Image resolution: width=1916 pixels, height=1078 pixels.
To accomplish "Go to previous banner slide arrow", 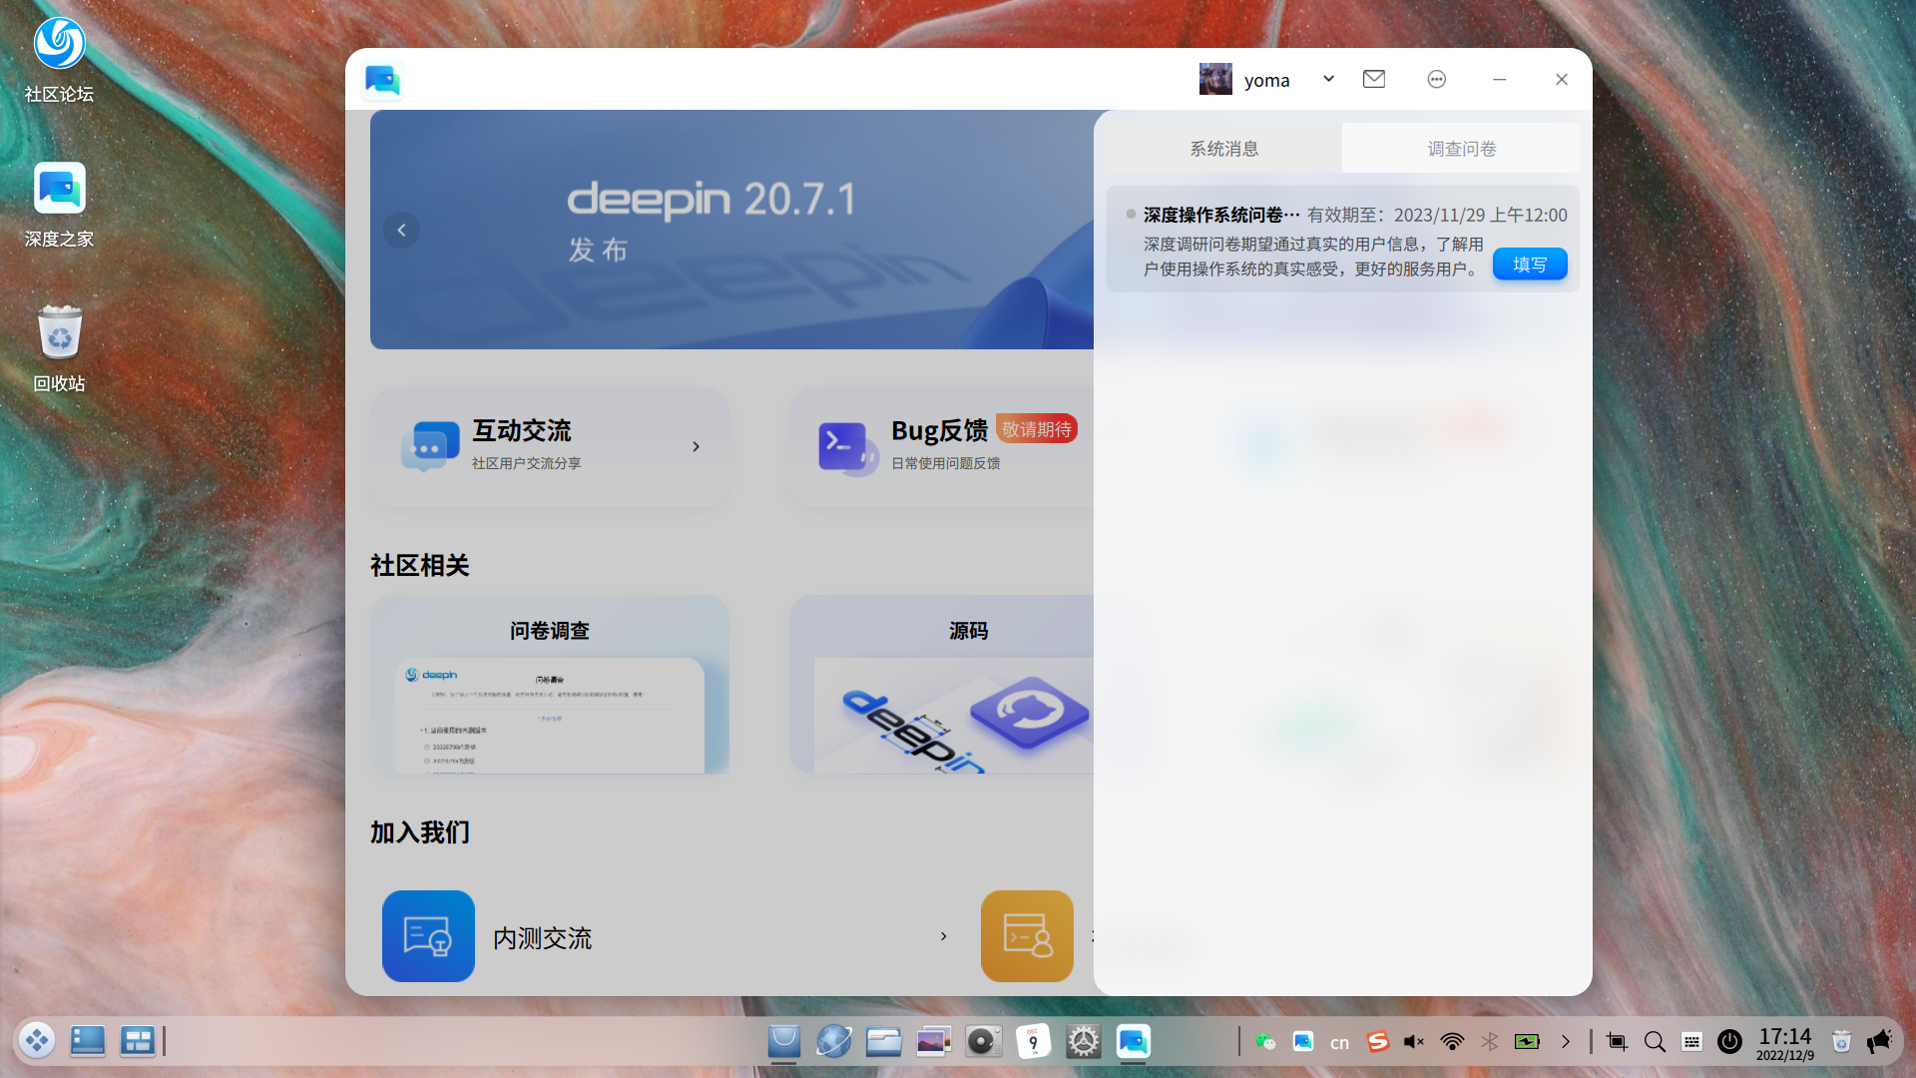I will (401, 230).
